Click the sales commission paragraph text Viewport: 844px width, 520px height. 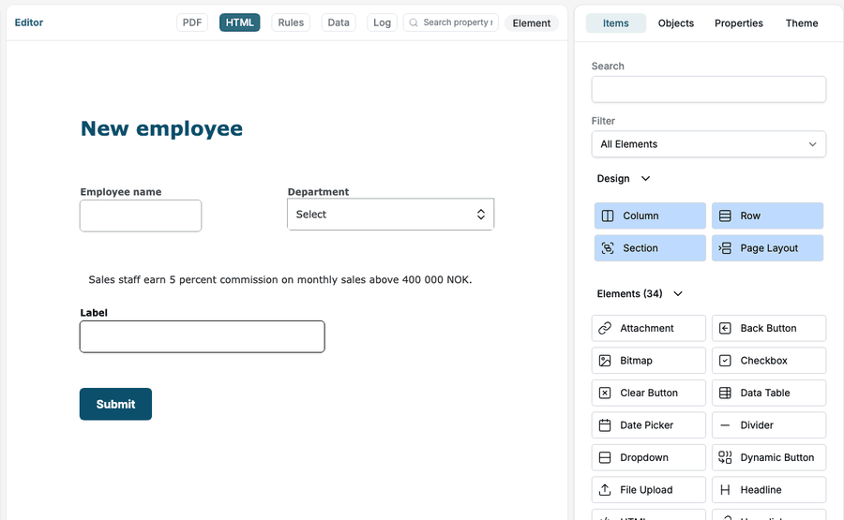tap(279, 279)
